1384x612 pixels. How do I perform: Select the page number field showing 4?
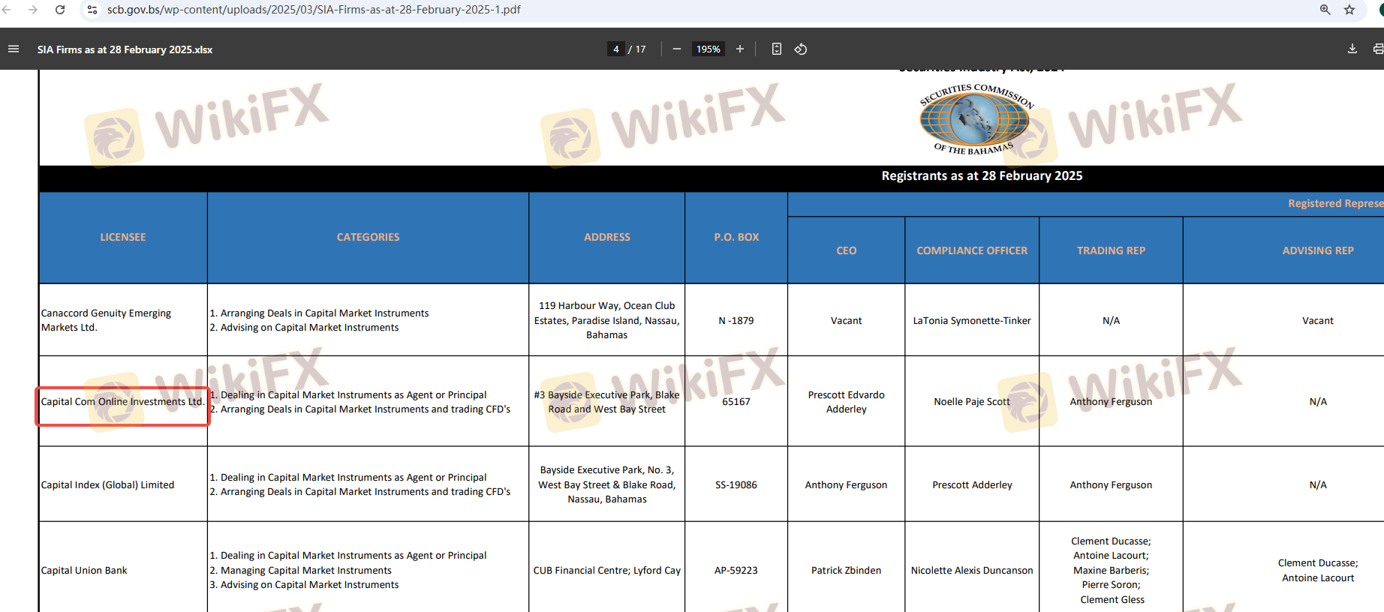point(616,49)
